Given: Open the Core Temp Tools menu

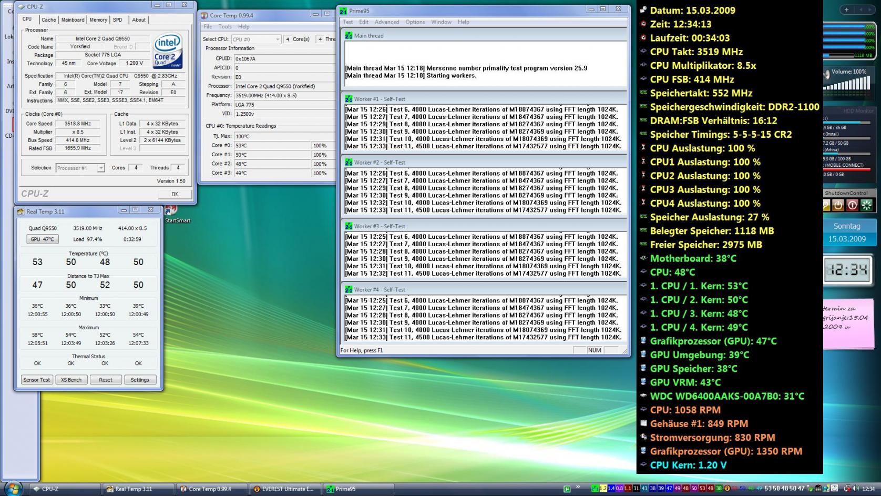Looking at the screenshot, I should click(225, 27).
